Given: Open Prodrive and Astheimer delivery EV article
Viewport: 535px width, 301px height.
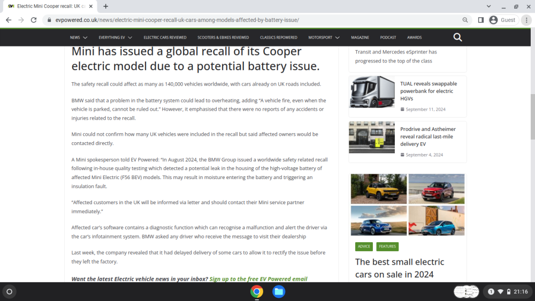Looking at the screenshot, I should 427,136.
